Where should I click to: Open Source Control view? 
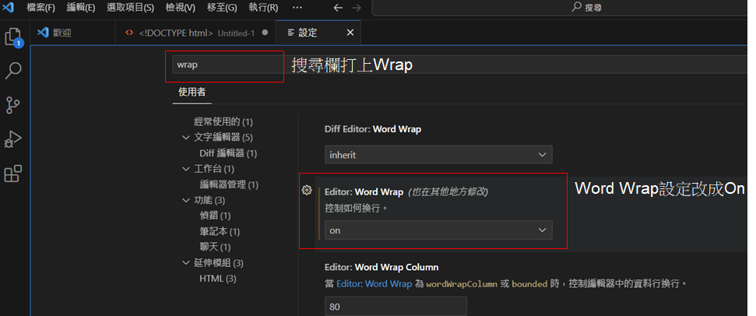[x=13, y=105]
